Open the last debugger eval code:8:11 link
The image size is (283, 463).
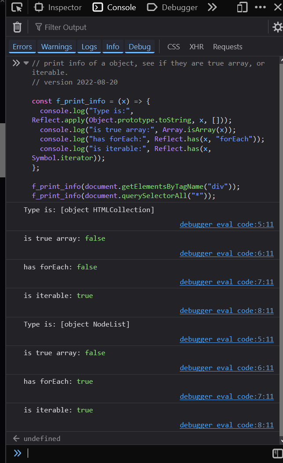tap(227, 425)
